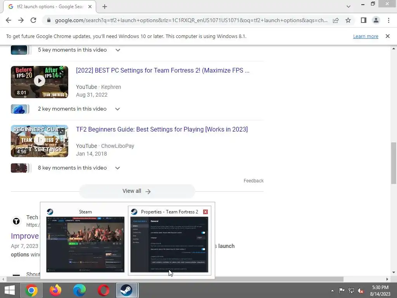Click the muted volume tray icon
The width and height of the screenshot is (397, 298).
(x=361, y=291)
